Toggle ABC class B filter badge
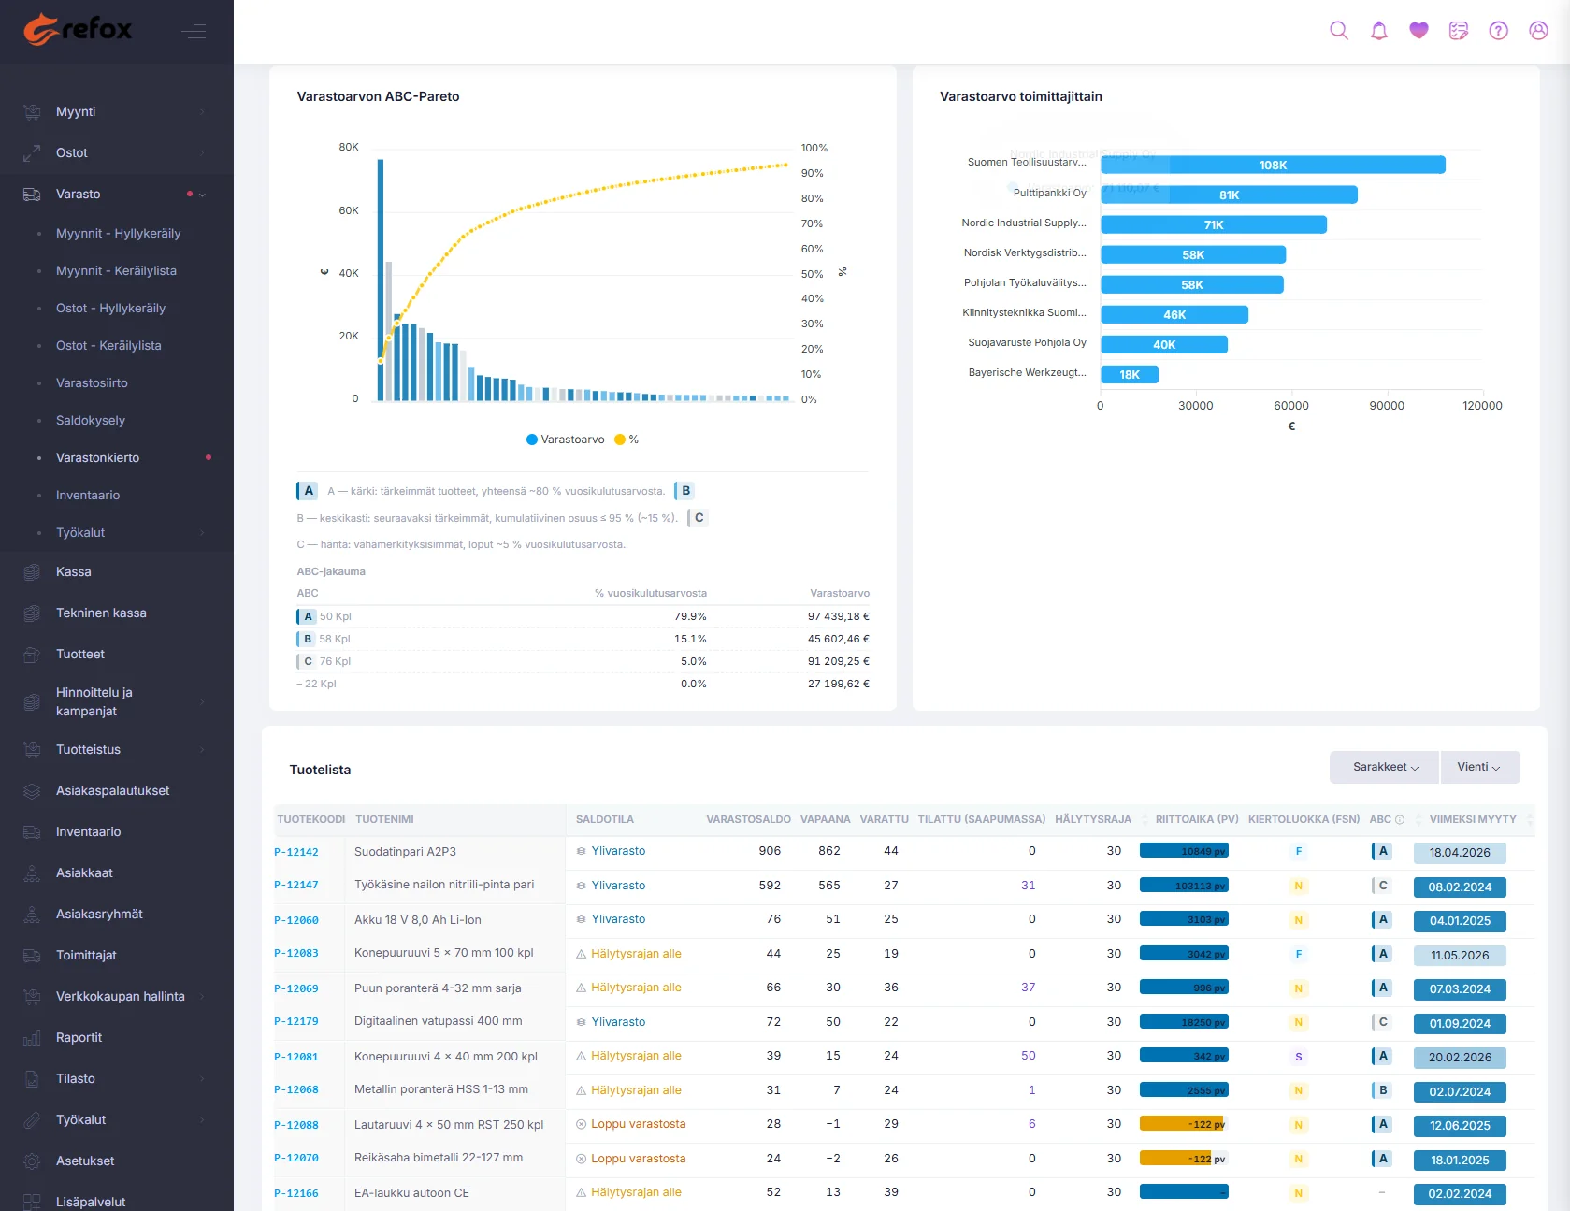Viewport: 1570px width, 1211px height. tap(685, 491)
